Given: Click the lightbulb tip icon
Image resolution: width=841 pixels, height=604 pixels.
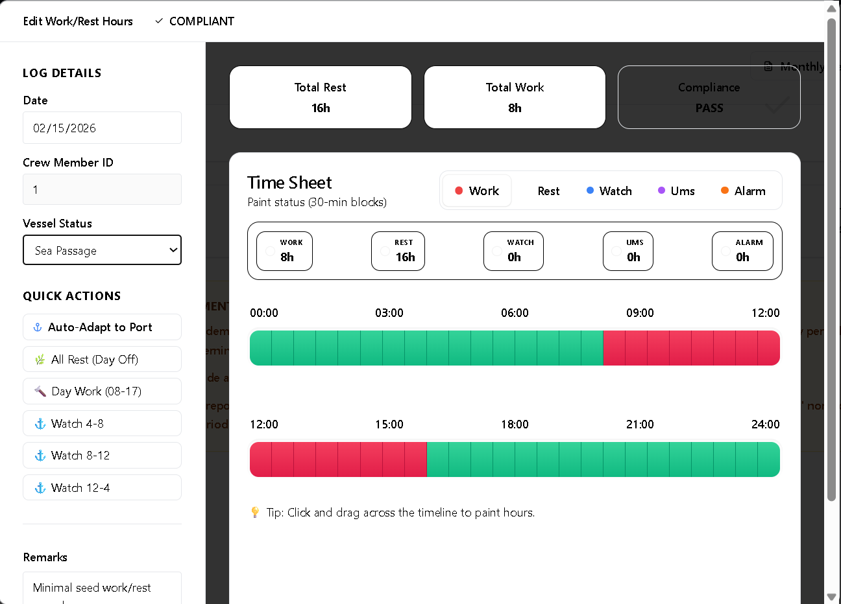Looking at the screenshot, I should click(255, 513).
